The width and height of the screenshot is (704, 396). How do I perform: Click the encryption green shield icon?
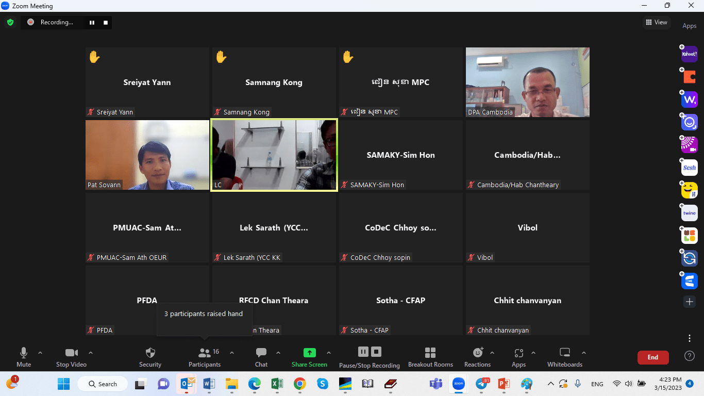click(x=10, y=22)
